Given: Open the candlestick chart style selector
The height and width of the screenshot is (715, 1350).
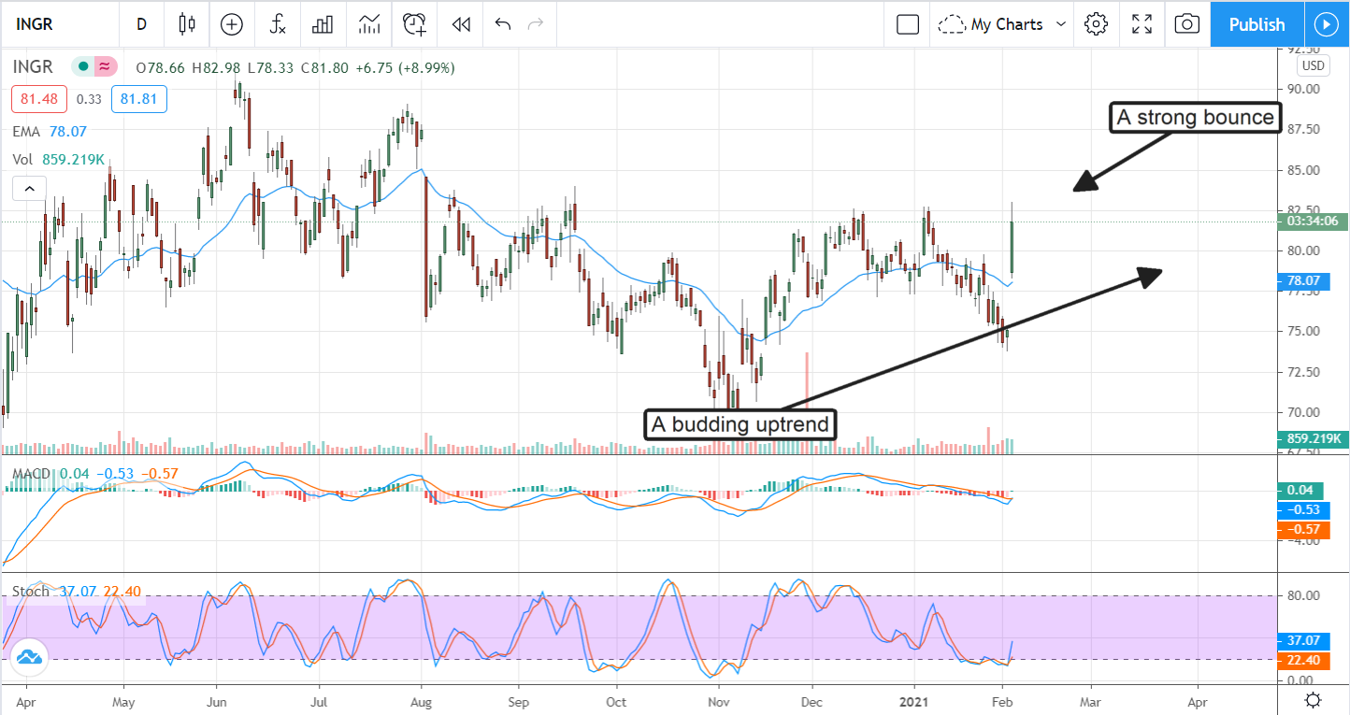Looking at the screenshot, I should (x=187, y=25).
